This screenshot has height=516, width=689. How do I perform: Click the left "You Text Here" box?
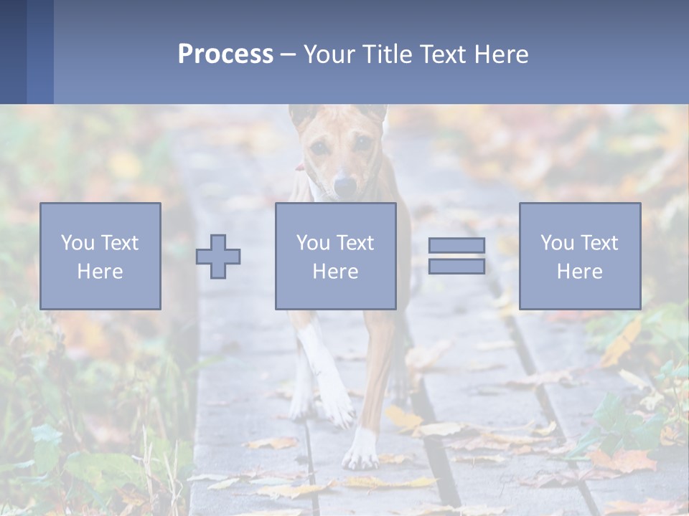coord(100,257)
